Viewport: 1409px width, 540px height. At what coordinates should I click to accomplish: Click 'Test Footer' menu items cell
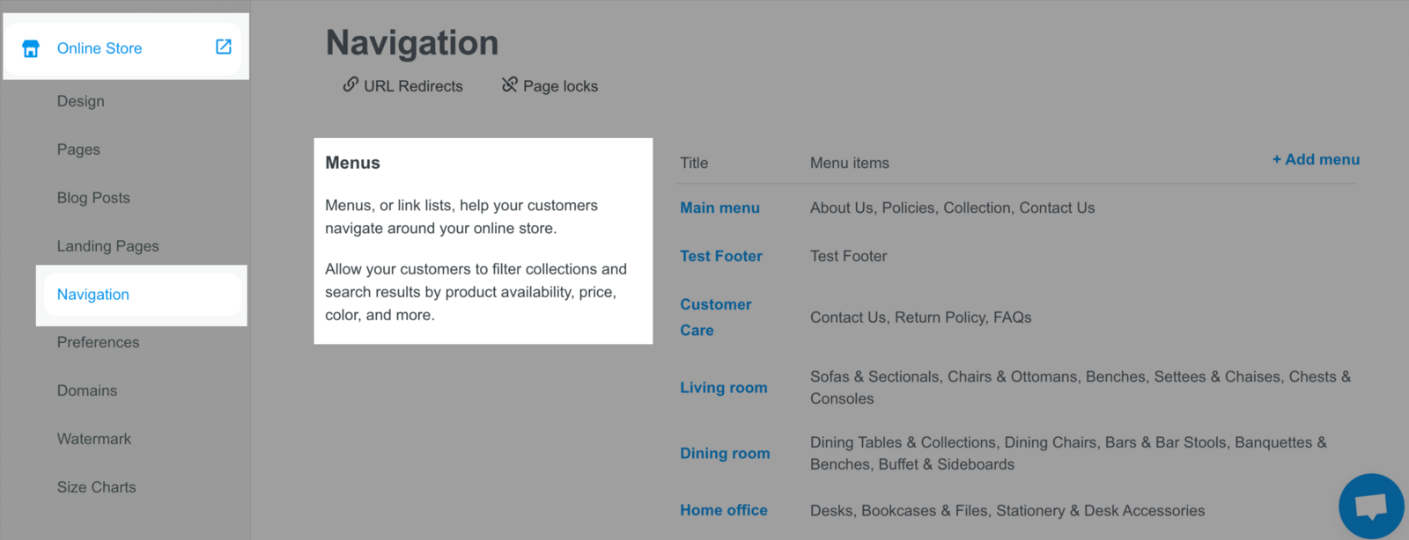[849, 256]
